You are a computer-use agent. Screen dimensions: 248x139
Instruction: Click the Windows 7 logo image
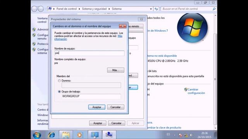coord(192,28)
